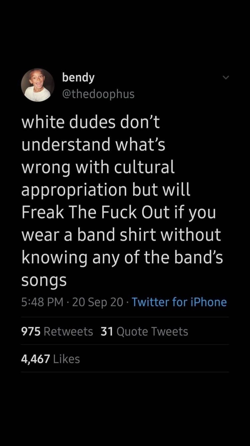This screenshot has width=250, height=446.
Task: Click the number 31 before Quote Tweets
Action: [107, 332]
